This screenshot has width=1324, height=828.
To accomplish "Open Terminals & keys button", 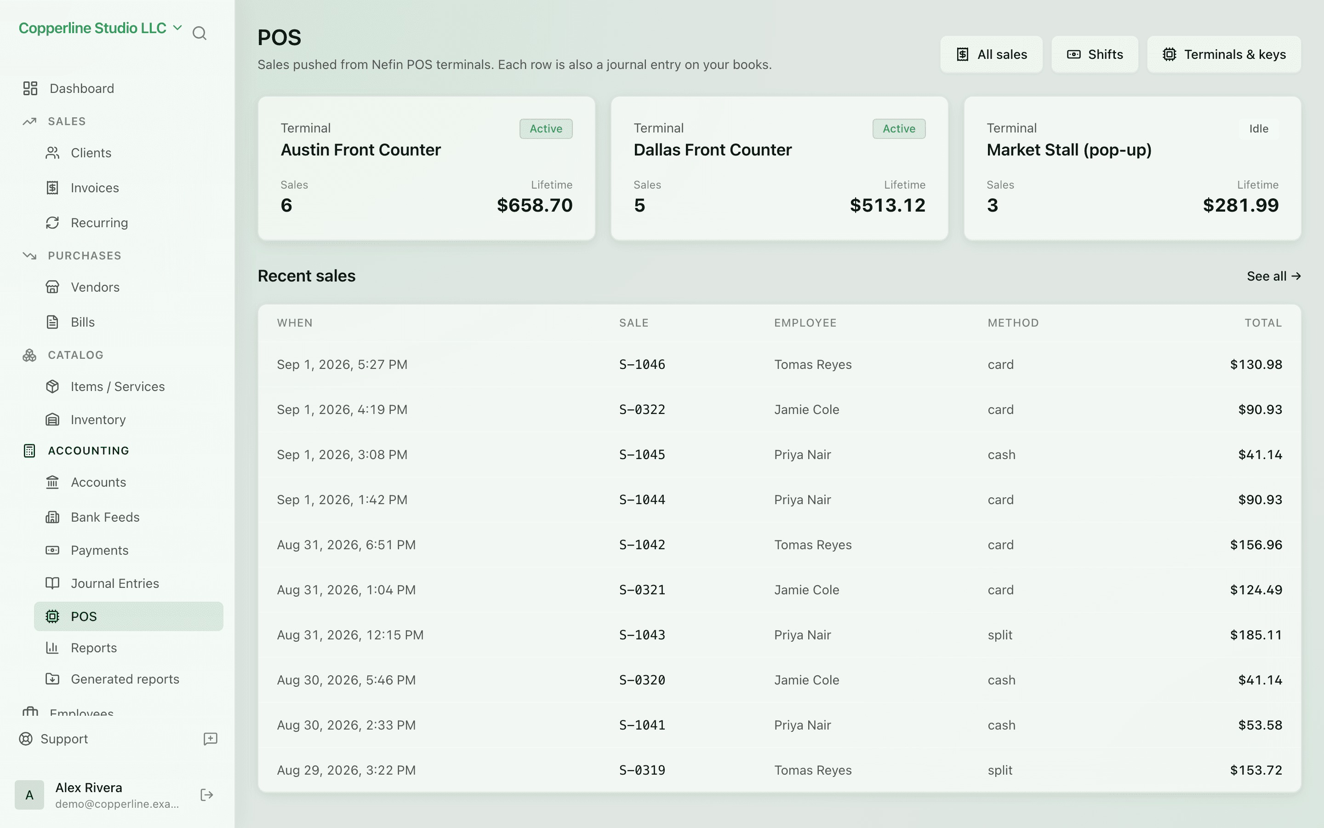I will click(1224, 54).
